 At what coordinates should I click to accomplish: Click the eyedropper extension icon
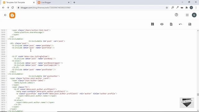177,7
